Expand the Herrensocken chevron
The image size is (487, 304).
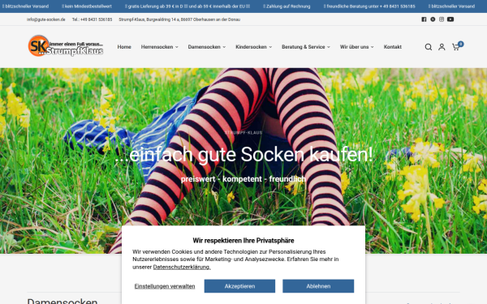point(177,47)
